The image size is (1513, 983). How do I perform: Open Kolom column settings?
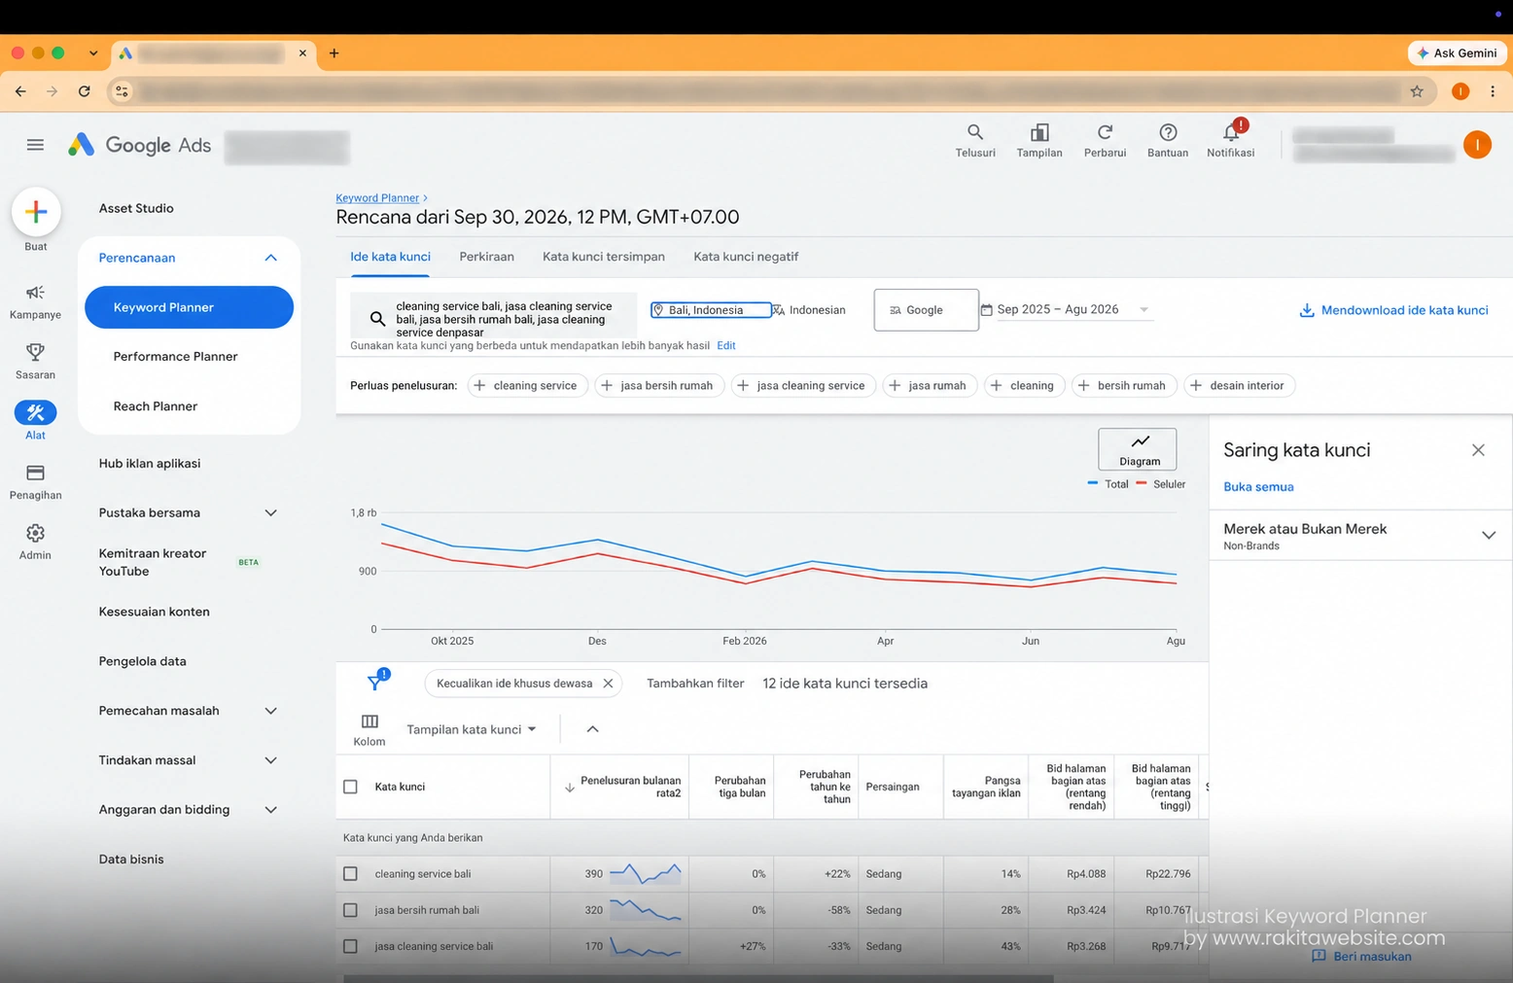pyautogui.click(x=369, y=729)
